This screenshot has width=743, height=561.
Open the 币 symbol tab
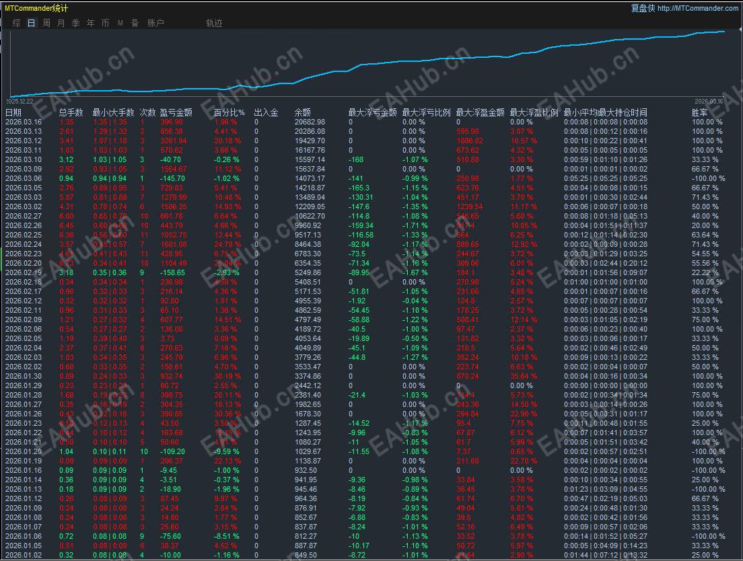tap(105, 23)
